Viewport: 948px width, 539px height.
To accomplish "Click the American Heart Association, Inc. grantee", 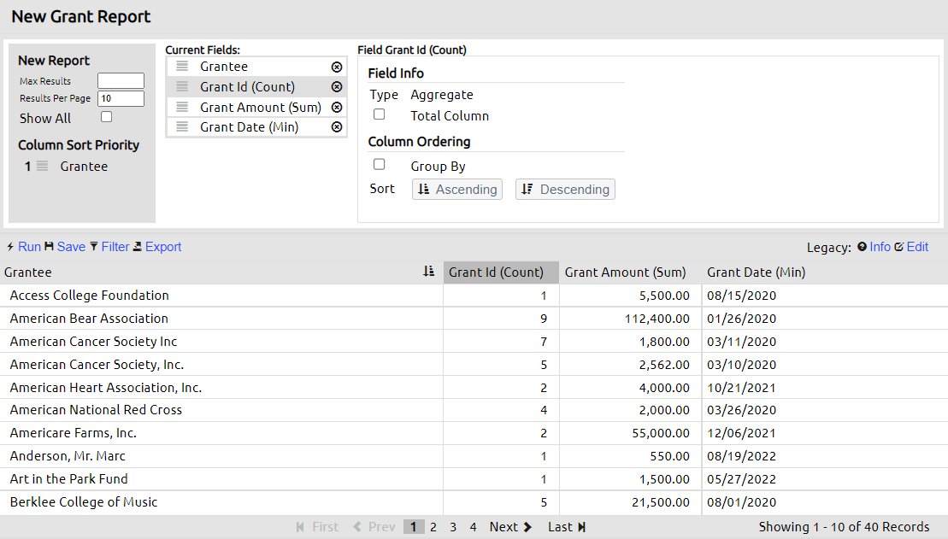I will point(106,387).
